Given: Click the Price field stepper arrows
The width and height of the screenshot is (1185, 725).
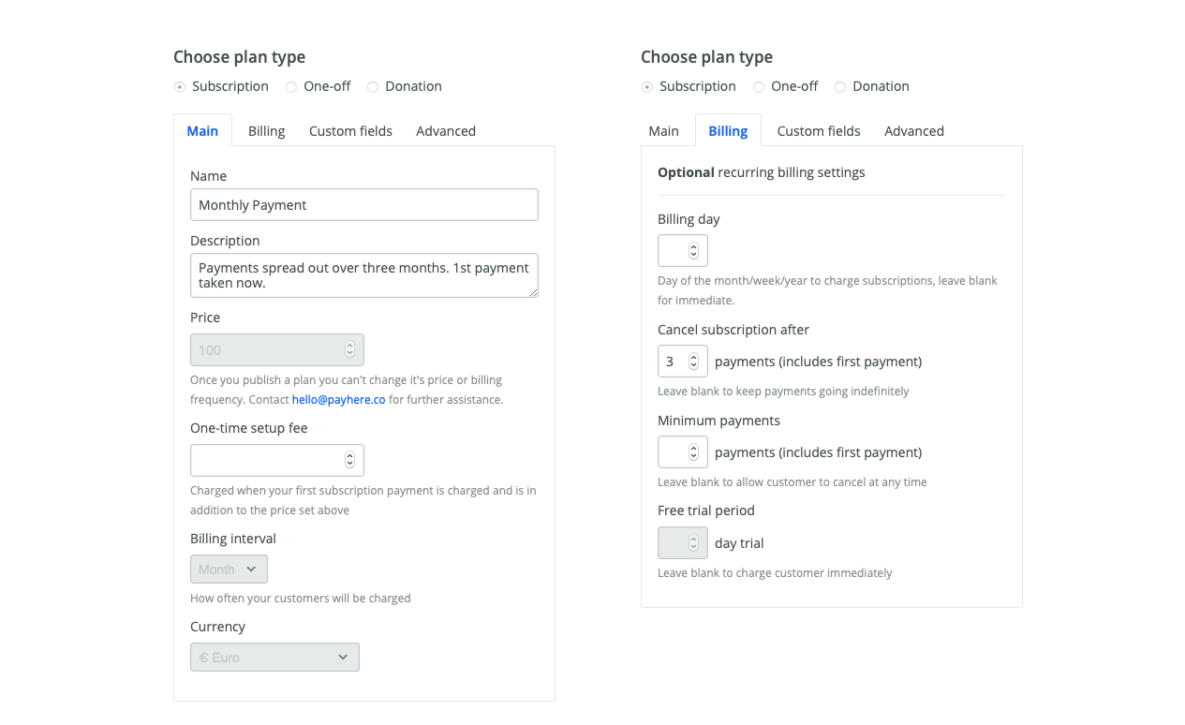Looking at the screenshot, I should [x=349, y=350].
